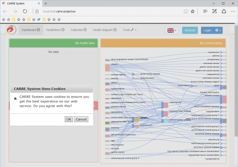Click the browser address bar
This screenshot has height=167, width=238.
click(x=107, y=11)
